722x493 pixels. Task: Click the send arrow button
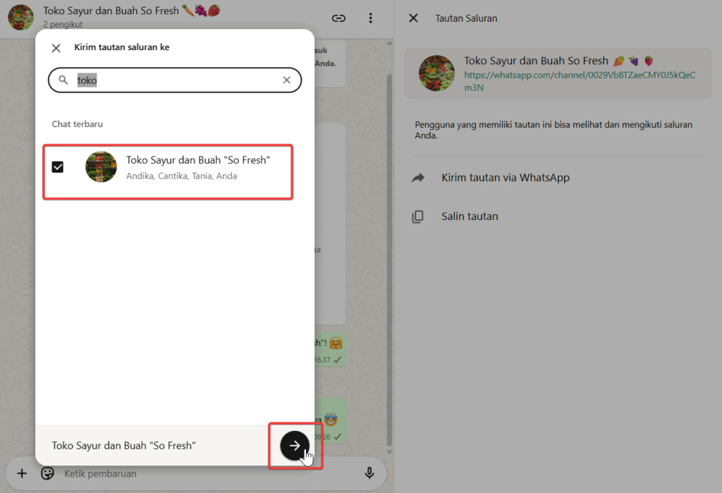click(295, 445)
